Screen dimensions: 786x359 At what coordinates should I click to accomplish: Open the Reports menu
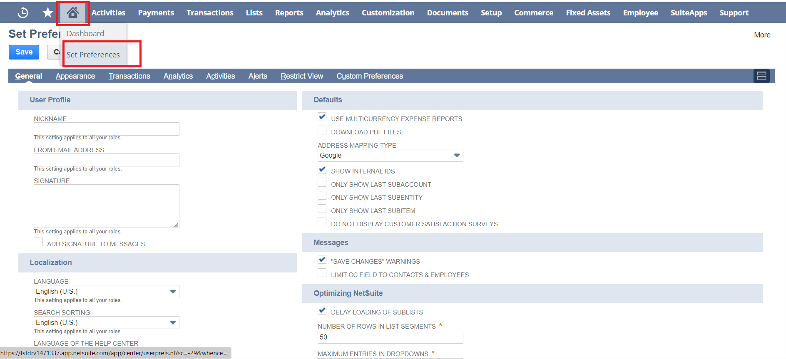point(289,13)
